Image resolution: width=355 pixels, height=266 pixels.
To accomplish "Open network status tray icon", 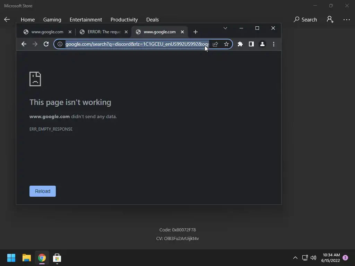I will click(x=305, y=258).
